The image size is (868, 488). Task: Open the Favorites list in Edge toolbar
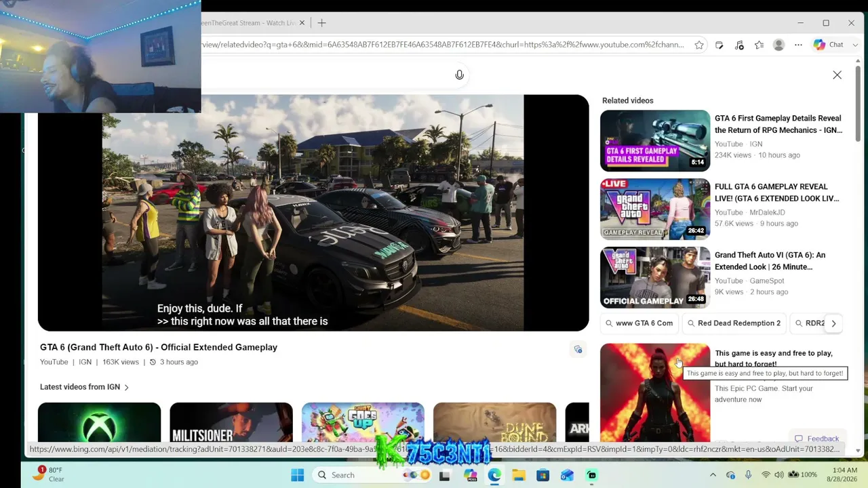pos(759,45)
